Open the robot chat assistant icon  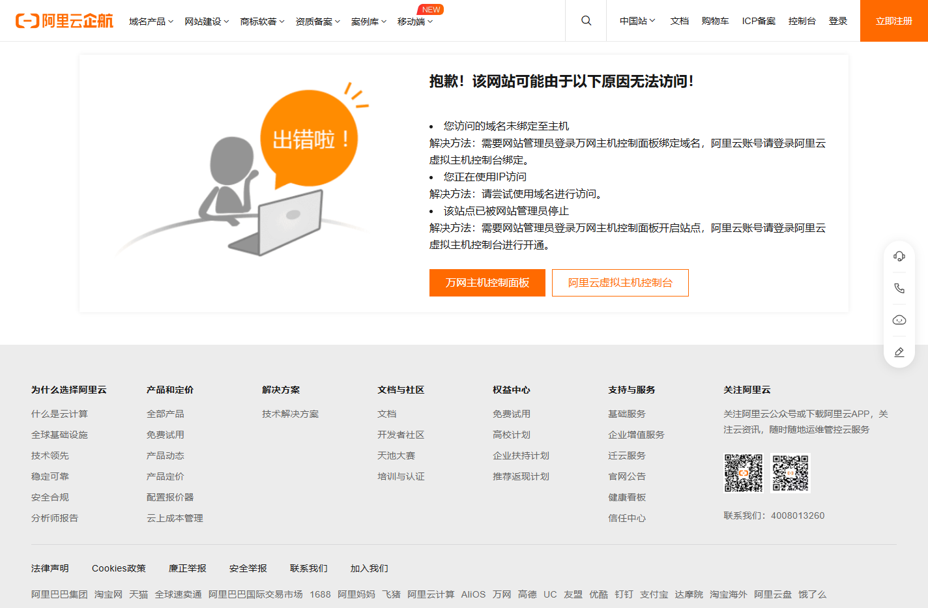coord(899,320)
